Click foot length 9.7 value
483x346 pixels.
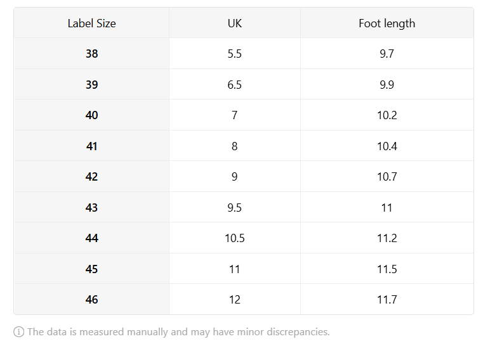point(387,53)
